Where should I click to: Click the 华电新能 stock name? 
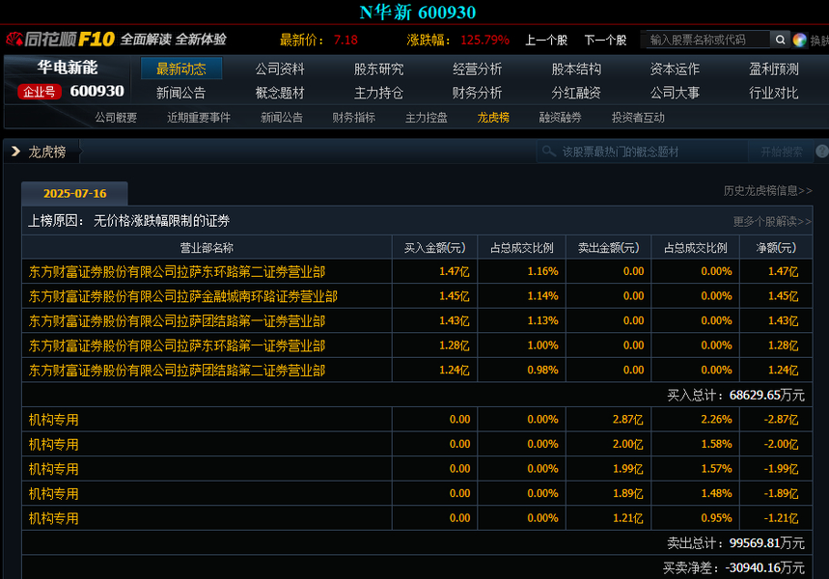tap(68, 68)
